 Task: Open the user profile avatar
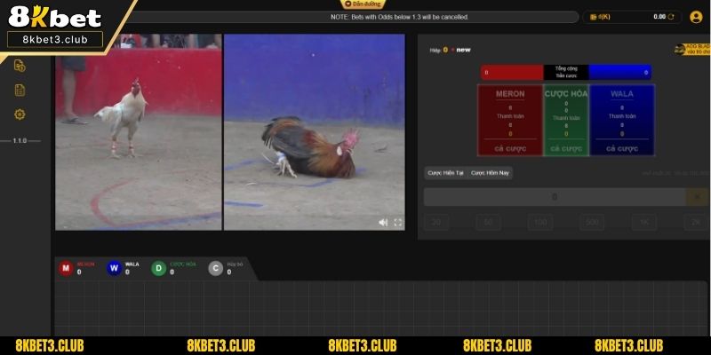[696, 17]
